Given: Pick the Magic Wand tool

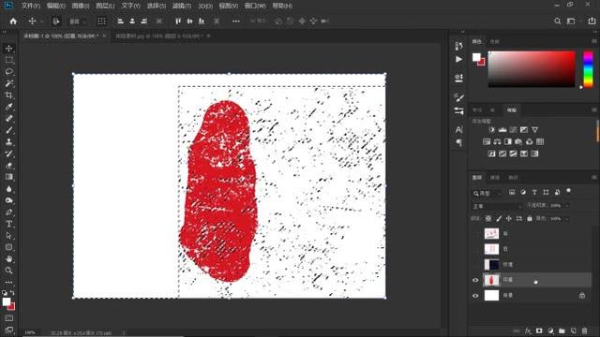Looking at the screenshot, I should (x=9, y=83).
